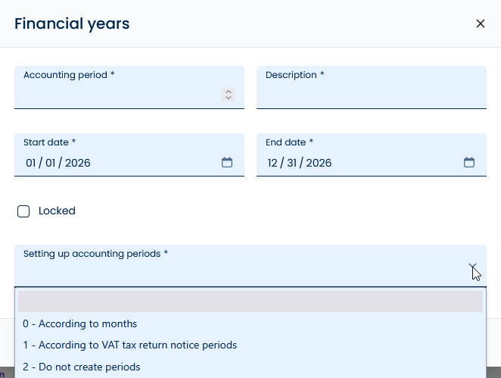Select the Start date year 2026
The height and width of the screenshot is (378, 501).
tap(78, 163)
